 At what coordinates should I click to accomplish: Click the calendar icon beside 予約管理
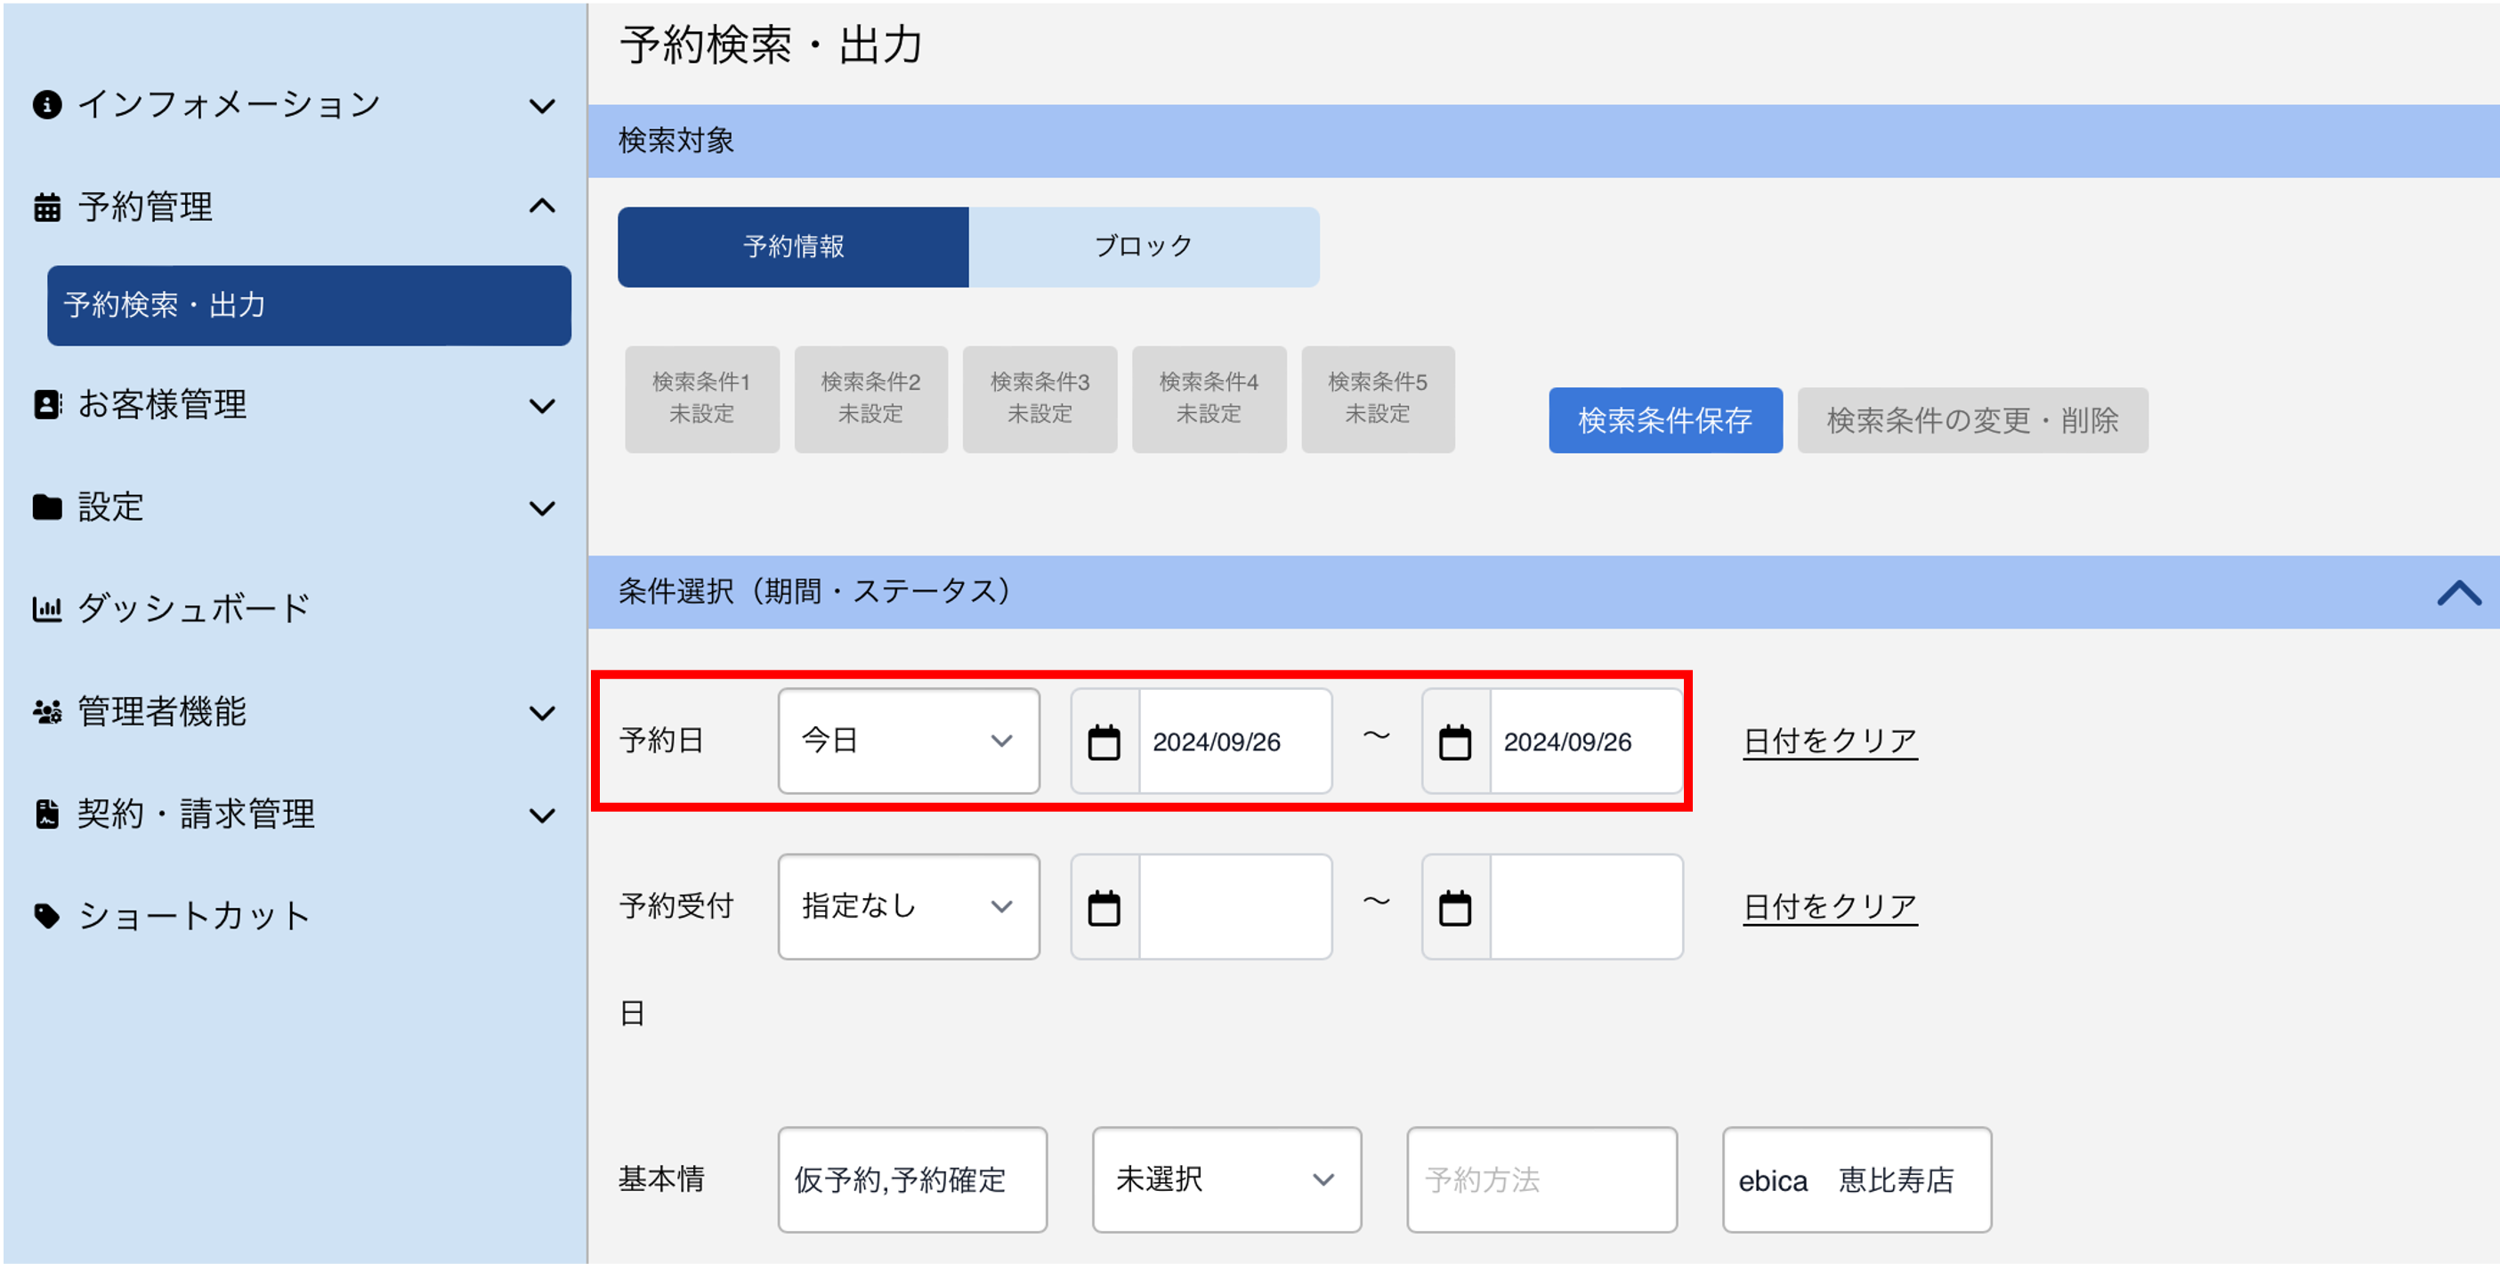click(x=46, y=207)
